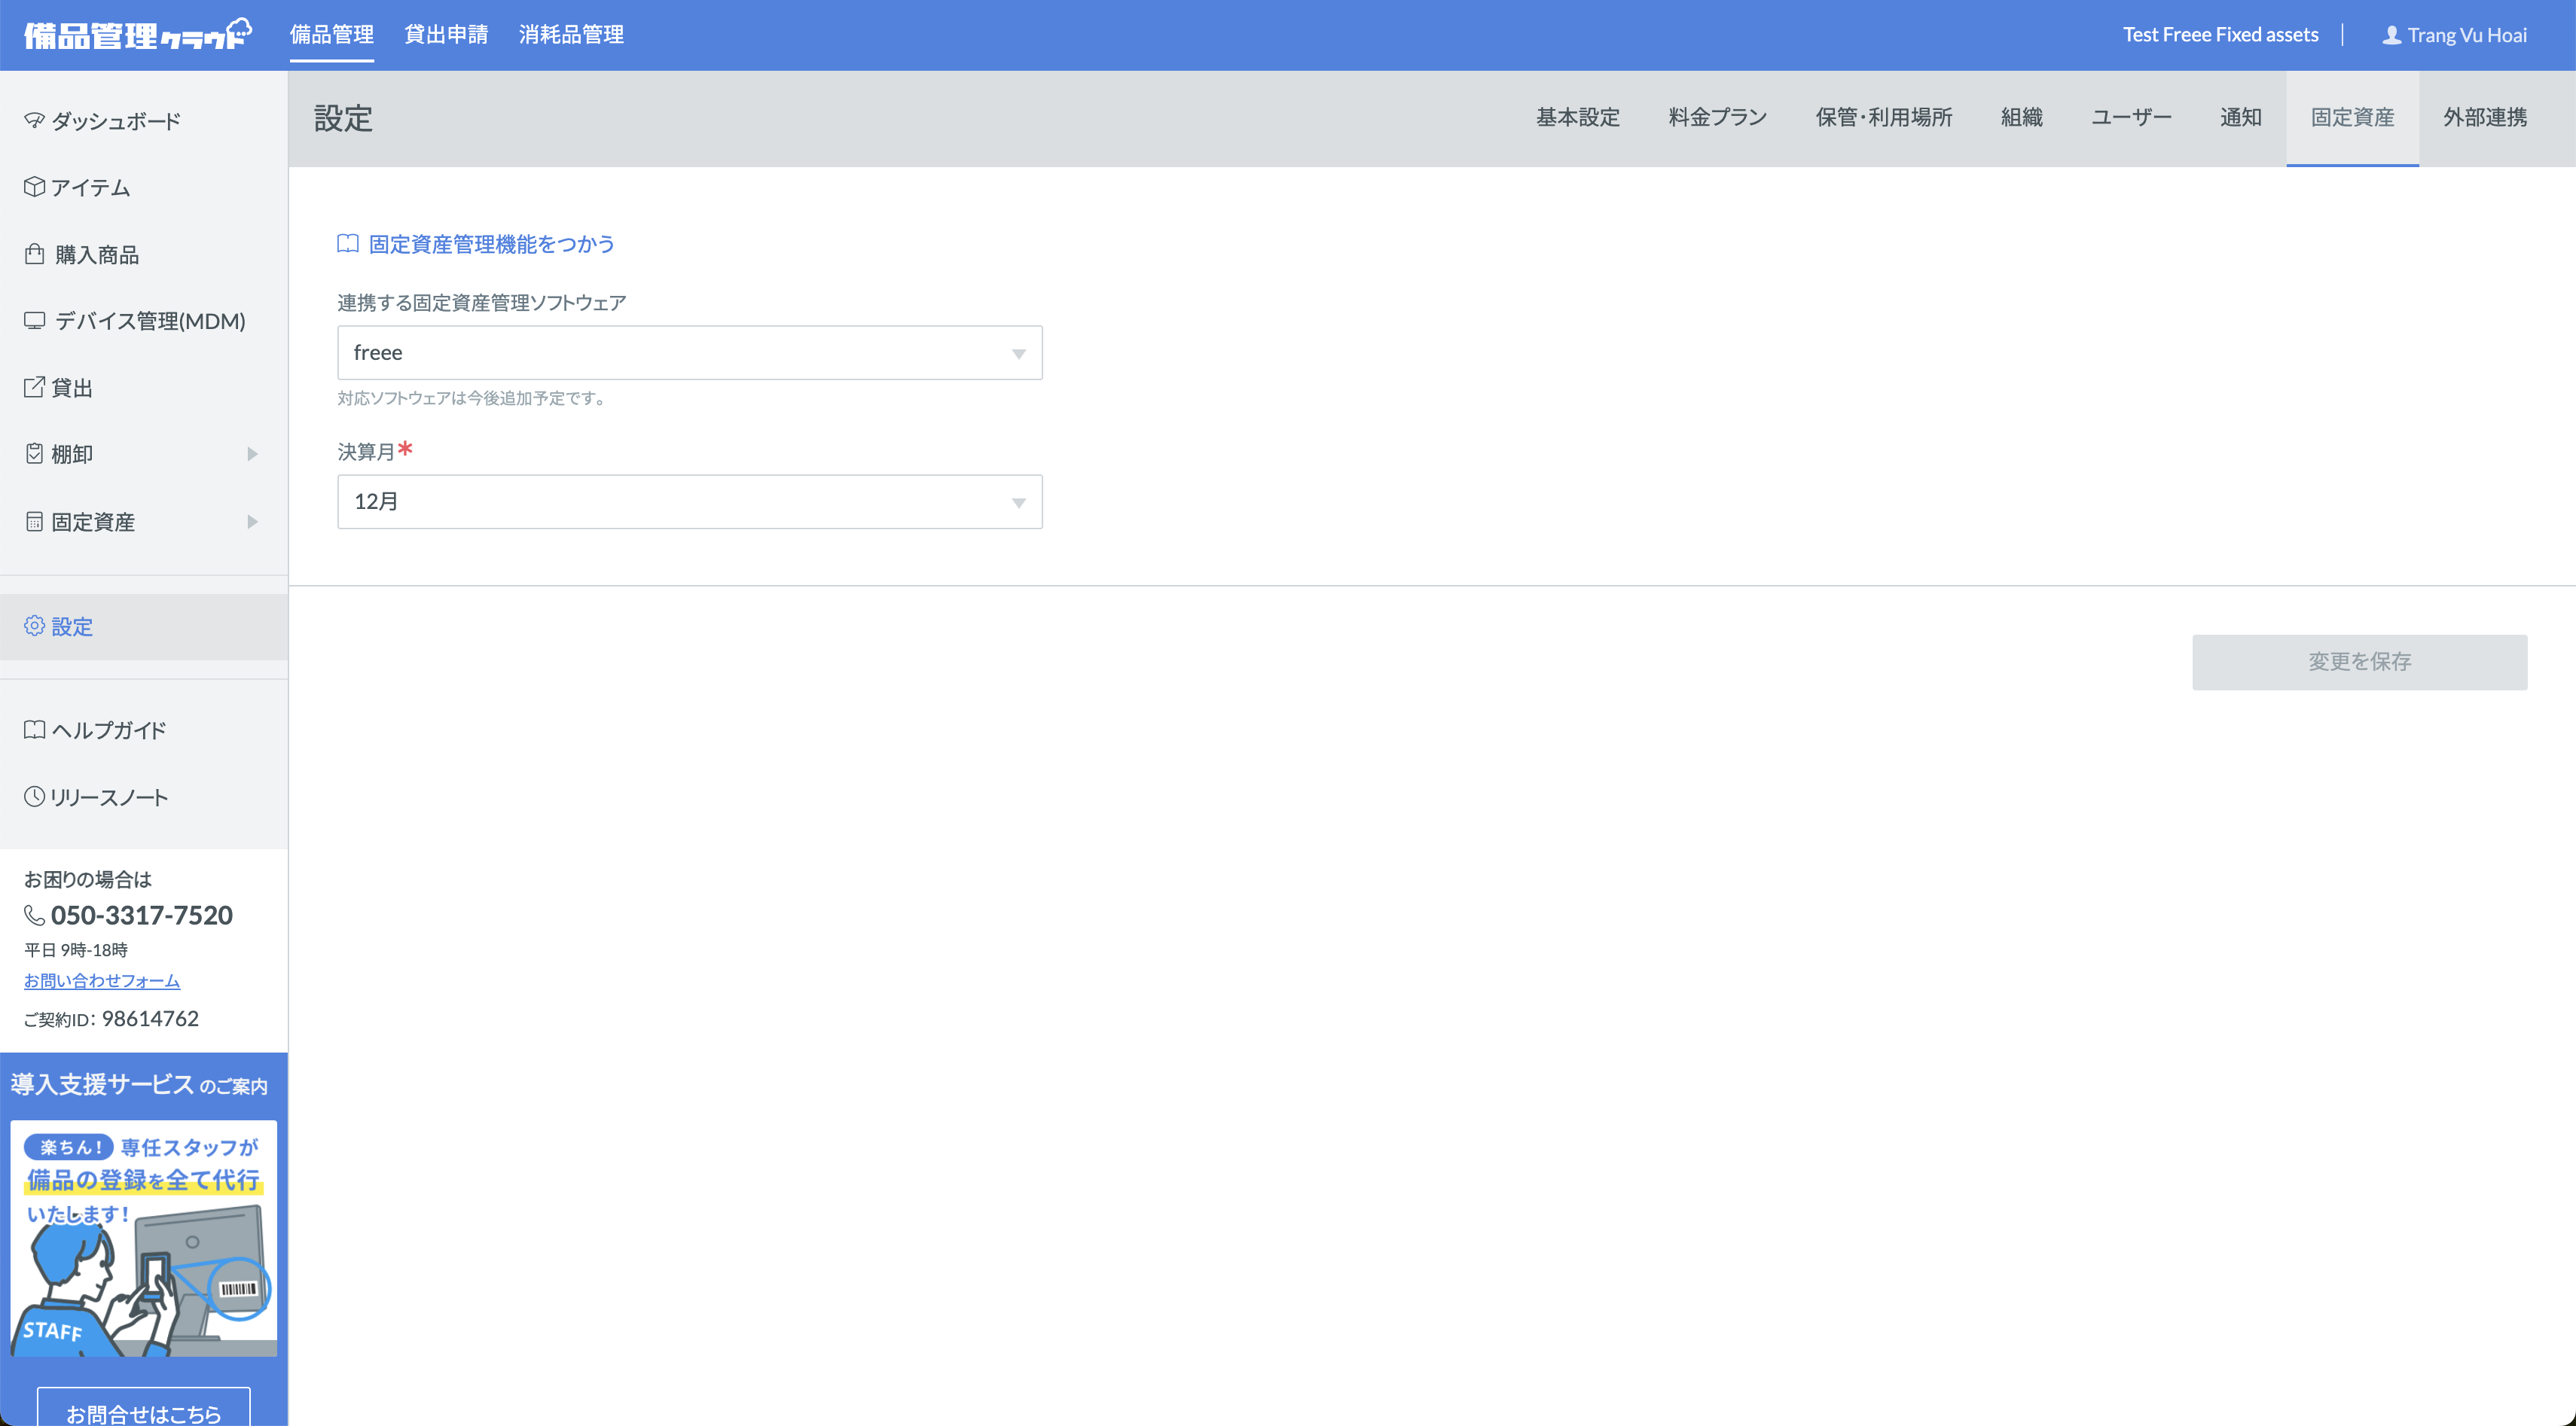The height and width of the screenshot is (1426, 2576).
Task: Switch to the 消耗品管理 tab
Action: click(x=570, y=34)
